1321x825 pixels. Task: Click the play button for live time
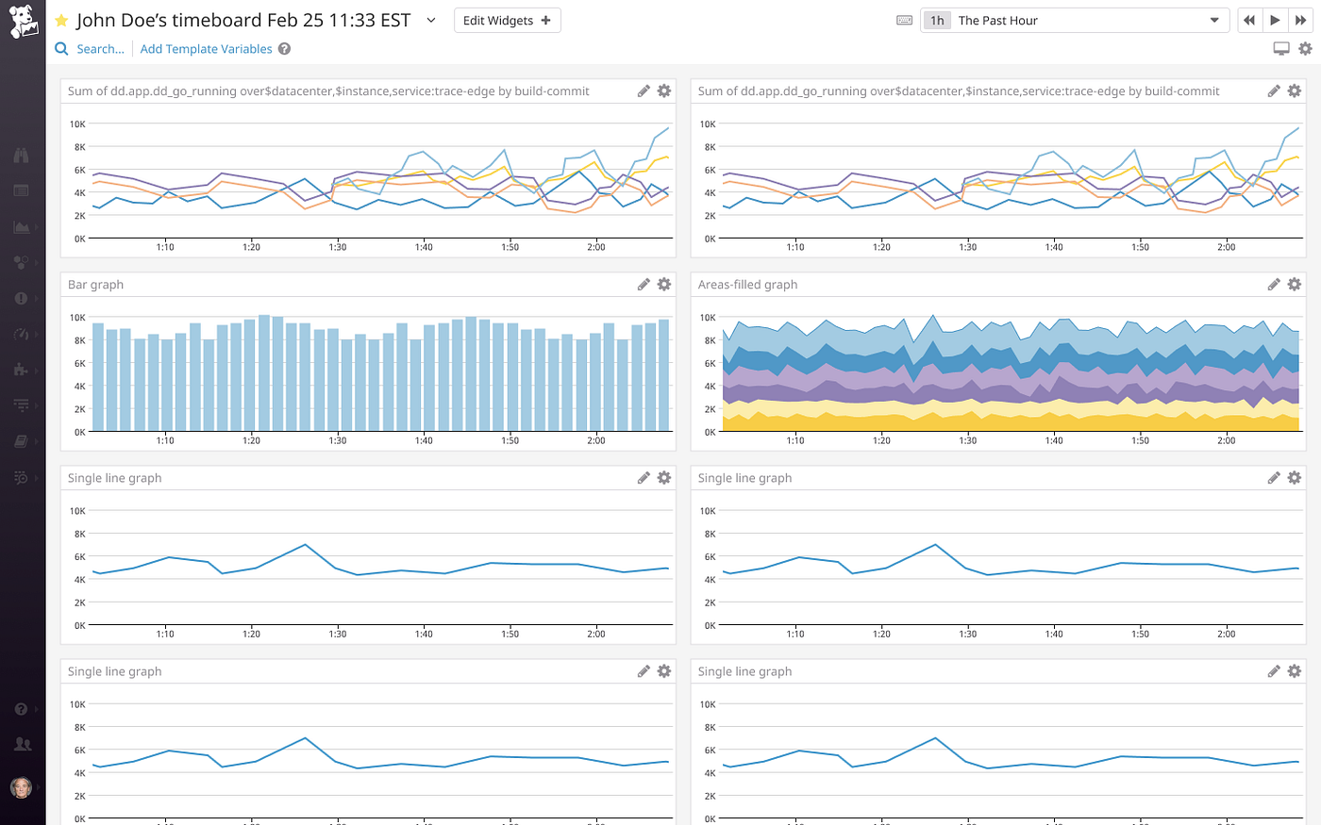(1275, 20)
